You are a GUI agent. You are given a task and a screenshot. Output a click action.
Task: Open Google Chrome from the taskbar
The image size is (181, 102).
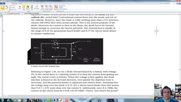point(14,100)
